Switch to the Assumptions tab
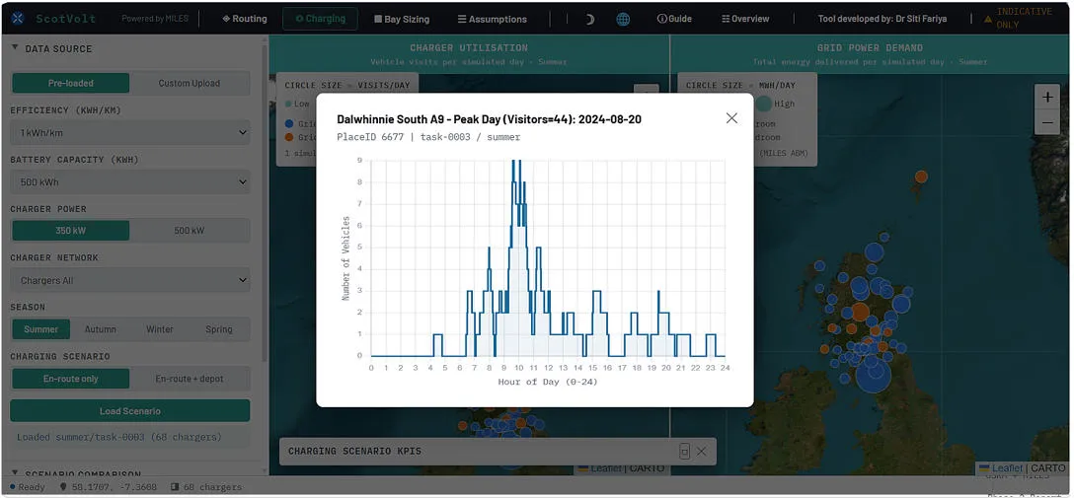Image resolution: width=1074 pixels, height=498 pixels. click(492, 19)
